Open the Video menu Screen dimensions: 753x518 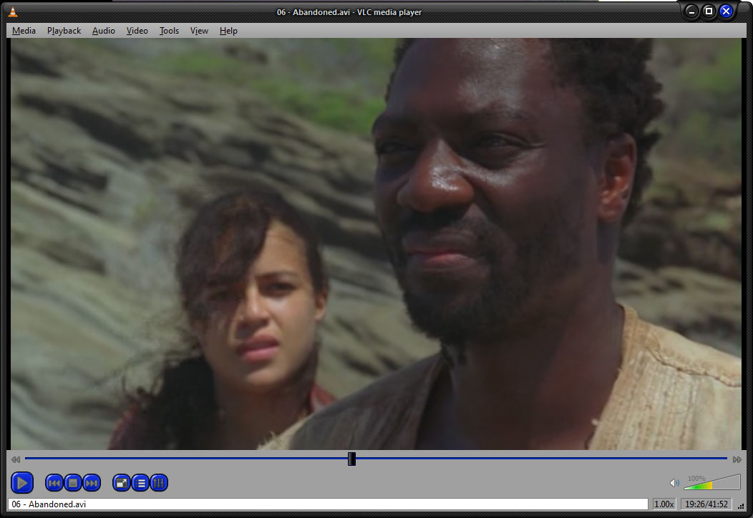tap(137, 31)
